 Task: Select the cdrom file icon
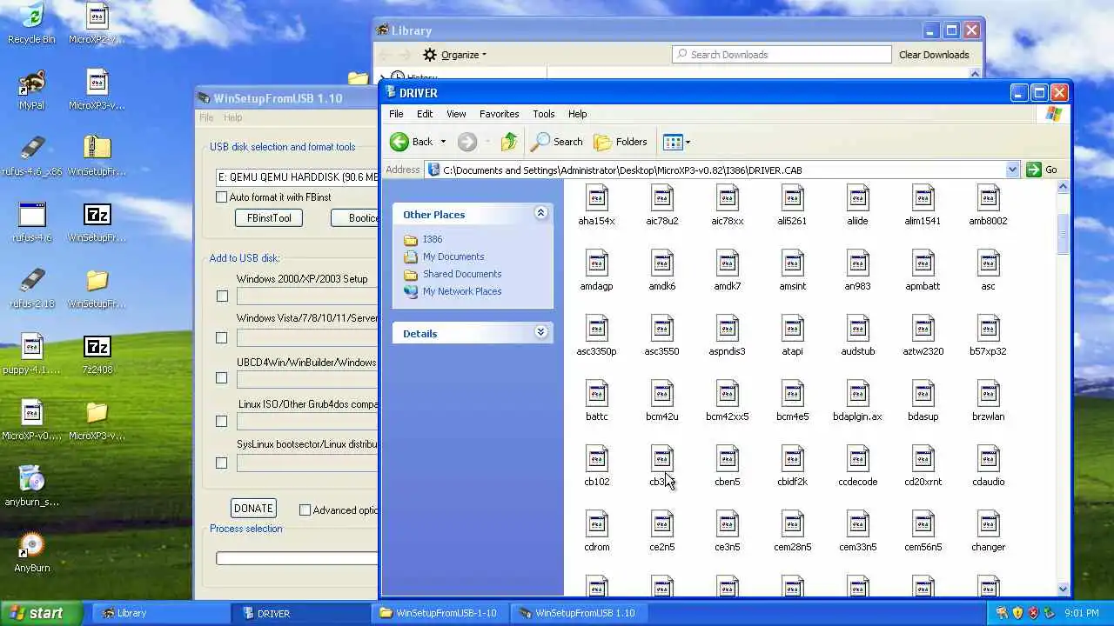597,524
